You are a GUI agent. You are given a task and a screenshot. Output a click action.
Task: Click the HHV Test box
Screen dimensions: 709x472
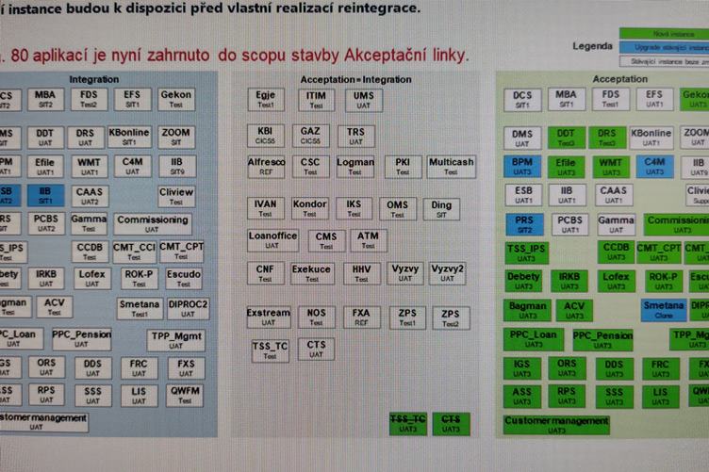pyautogui.click(x=362, y=274)
